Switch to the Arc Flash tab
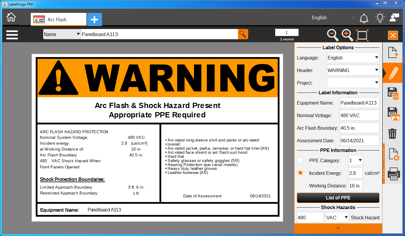This screenshot has width=405, height=236. pos(58,19)
